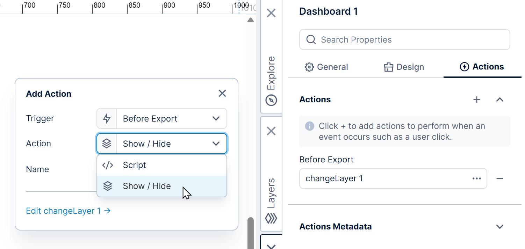Click the lightning icon beside Before Export trigger
This screenshot has width=525, height=249.
click(x=107, y=118)
